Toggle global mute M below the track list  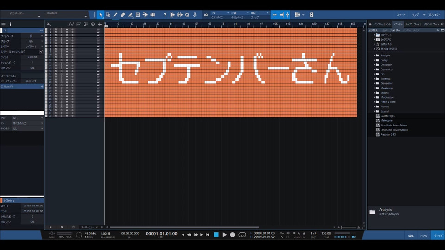click(x=51, y=227)
